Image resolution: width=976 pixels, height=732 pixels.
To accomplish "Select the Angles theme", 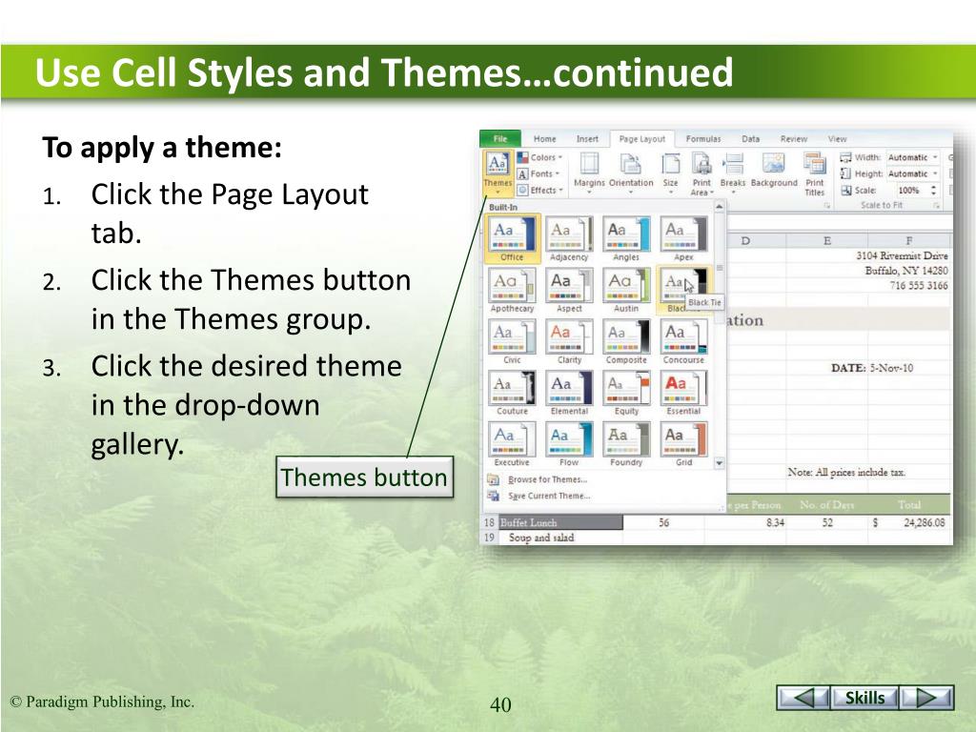I will 626,238.
